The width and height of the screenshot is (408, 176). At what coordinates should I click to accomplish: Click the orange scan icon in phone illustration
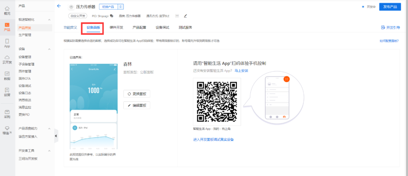click(286, 79)
